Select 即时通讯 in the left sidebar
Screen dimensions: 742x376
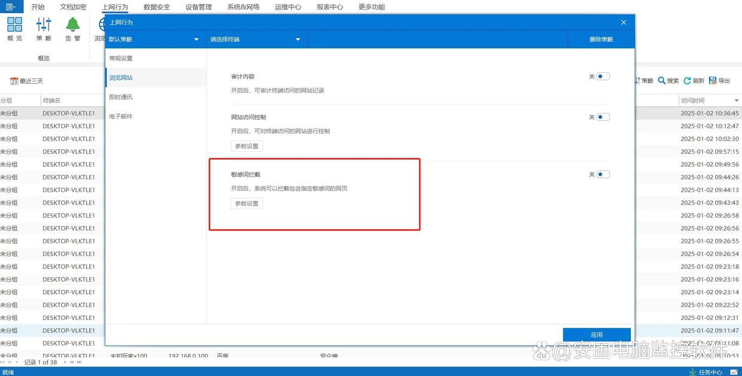click(x=121, y=97)
